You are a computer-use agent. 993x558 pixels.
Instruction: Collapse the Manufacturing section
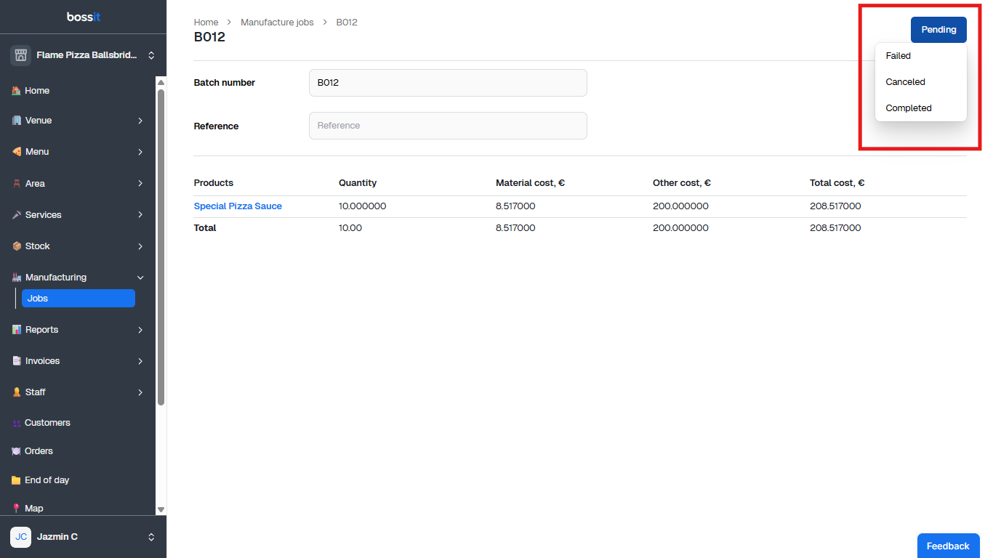point(140,278)
